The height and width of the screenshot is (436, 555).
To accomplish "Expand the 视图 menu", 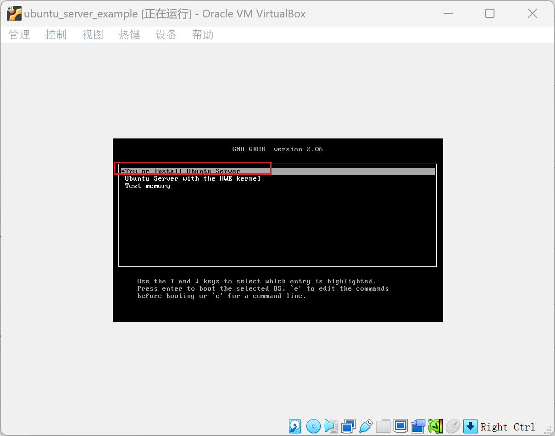I will (x=93, y=35).
